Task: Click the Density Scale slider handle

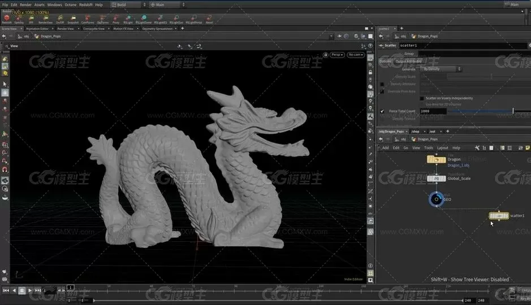Action: (491, 77)
